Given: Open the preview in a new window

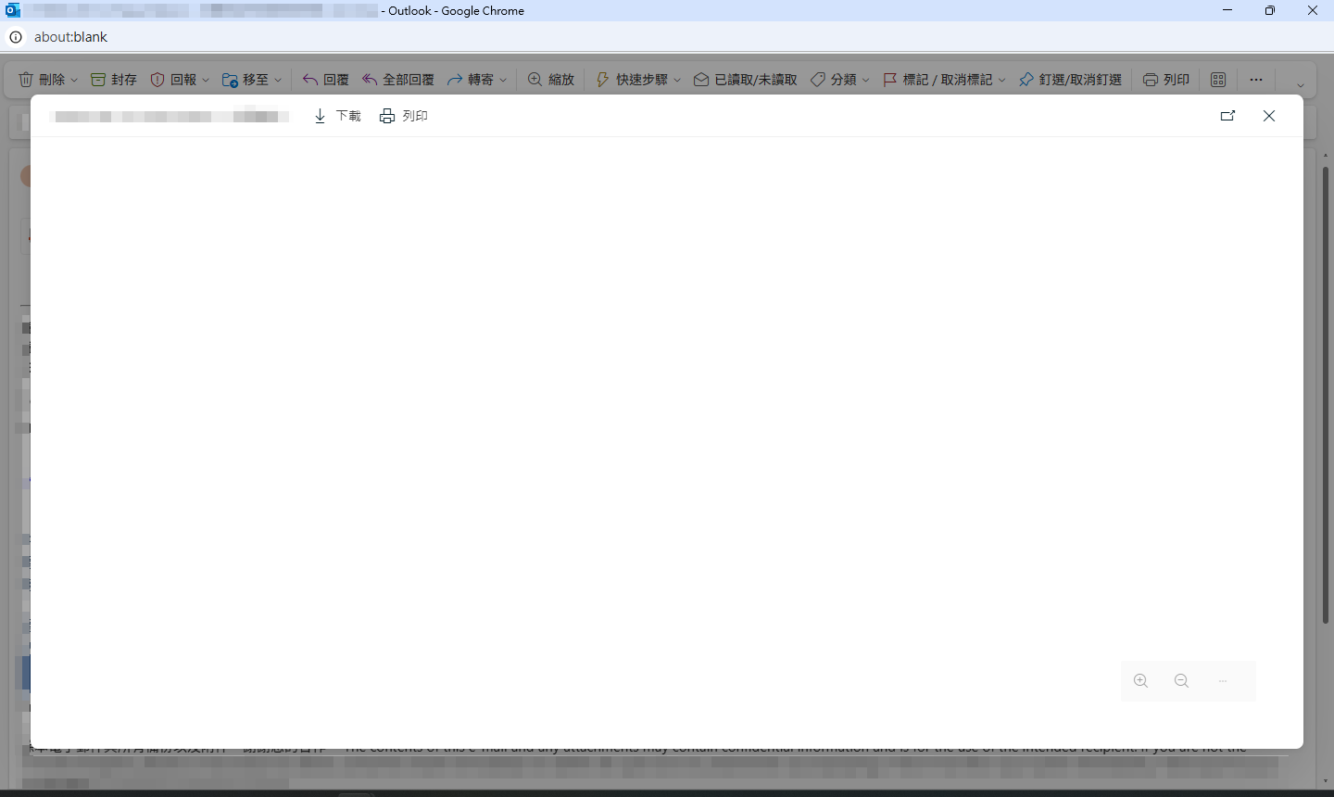Looking at the screenshot, I should click(1228, 116).
